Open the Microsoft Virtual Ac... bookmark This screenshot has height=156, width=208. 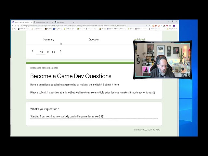click(x=121, y=29)
